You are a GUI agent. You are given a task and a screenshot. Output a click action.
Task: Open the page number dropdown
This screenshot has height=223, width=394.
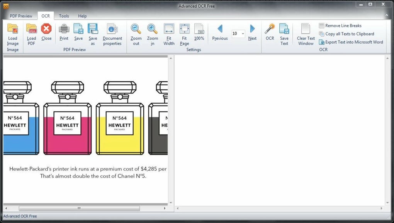[243, 34]
